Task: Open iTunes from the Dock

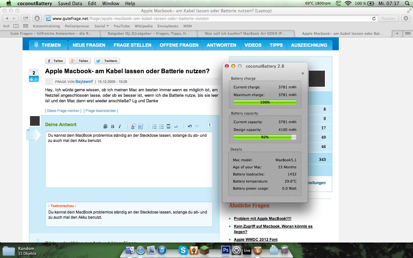Action: 162,250
